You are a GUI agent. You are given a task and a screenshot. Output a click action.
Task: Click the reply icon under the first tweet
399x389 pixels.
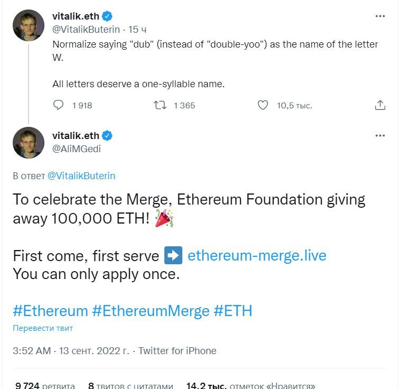tap(58, 105)
